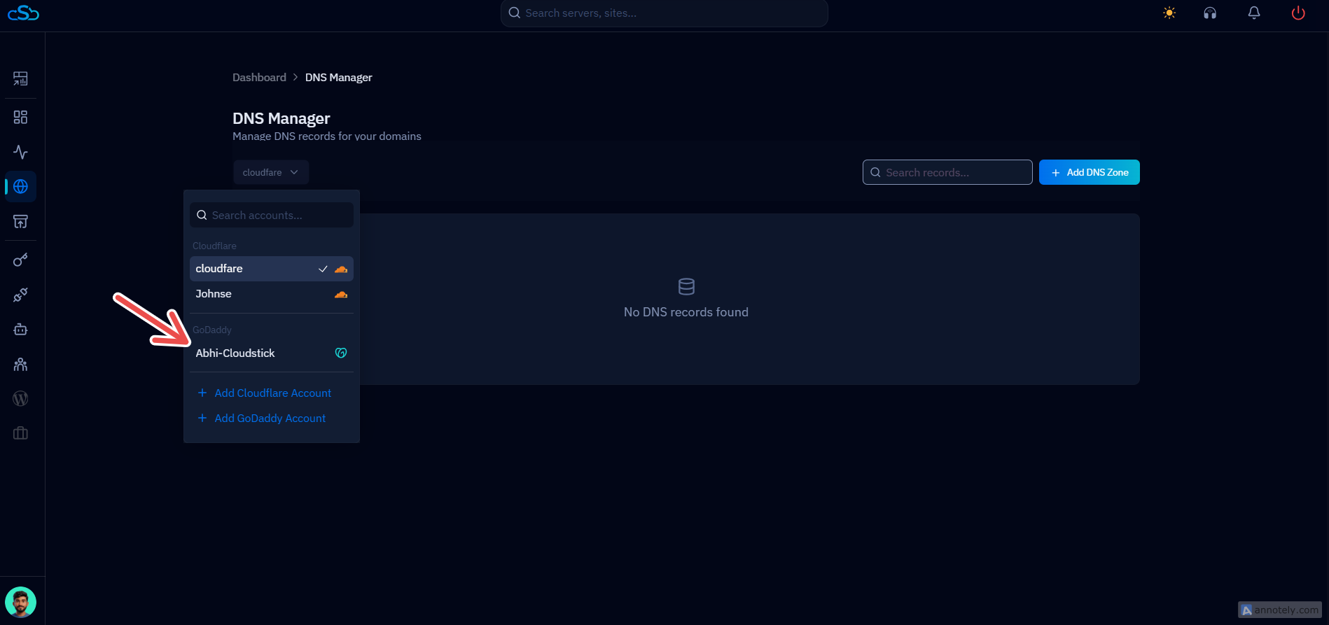Open support headset icon
The height and width of the screenshot is (625, 1329).
[x=1210, y=13]
